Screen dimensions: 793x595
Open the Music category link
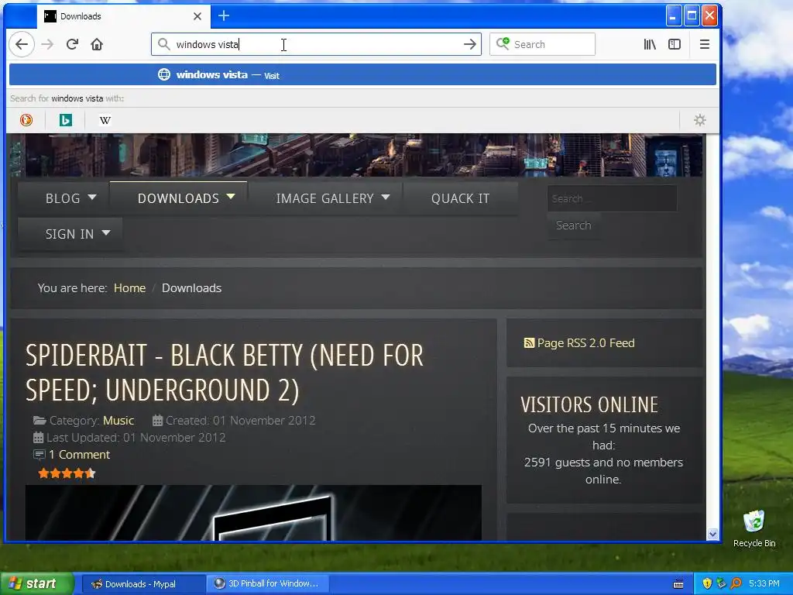point(118,421)
